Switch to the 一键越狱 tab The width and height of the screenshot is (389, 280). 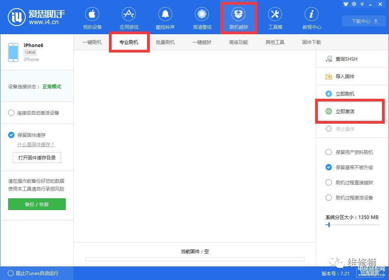[202, 42]
